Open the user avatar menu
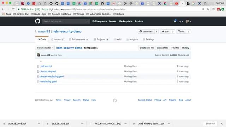The height and width of the screenshot is (127, 226). coord(188,22)
